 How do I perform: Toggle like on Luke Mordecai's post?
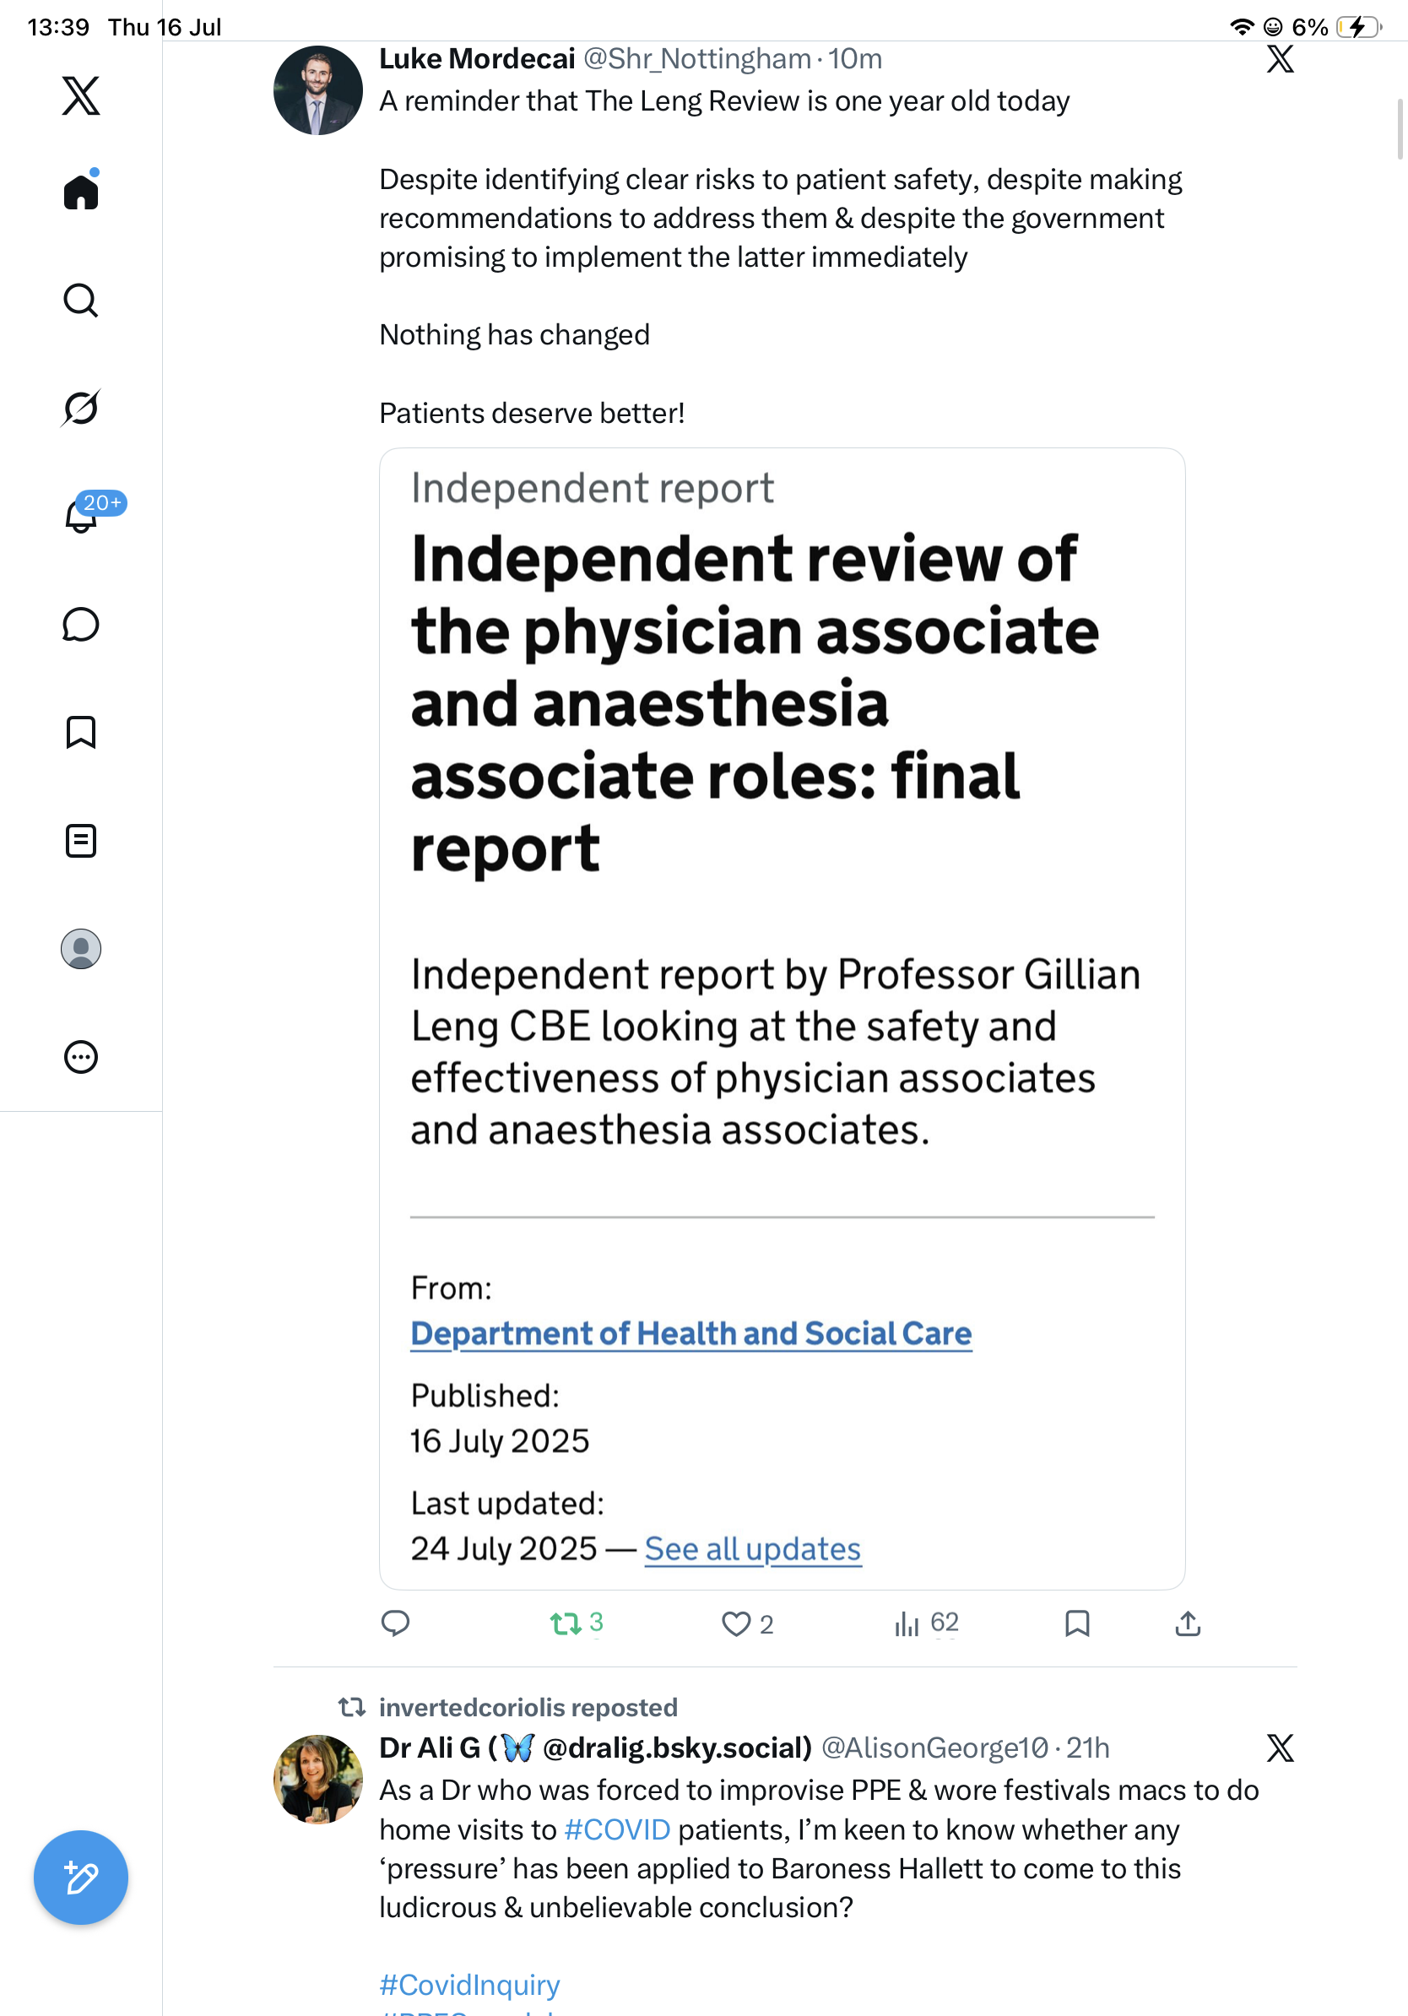point(747,1624)
